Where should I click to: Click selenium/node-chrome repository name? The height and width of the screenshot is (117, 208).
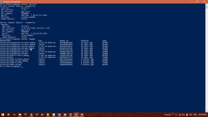coord(11,65)
